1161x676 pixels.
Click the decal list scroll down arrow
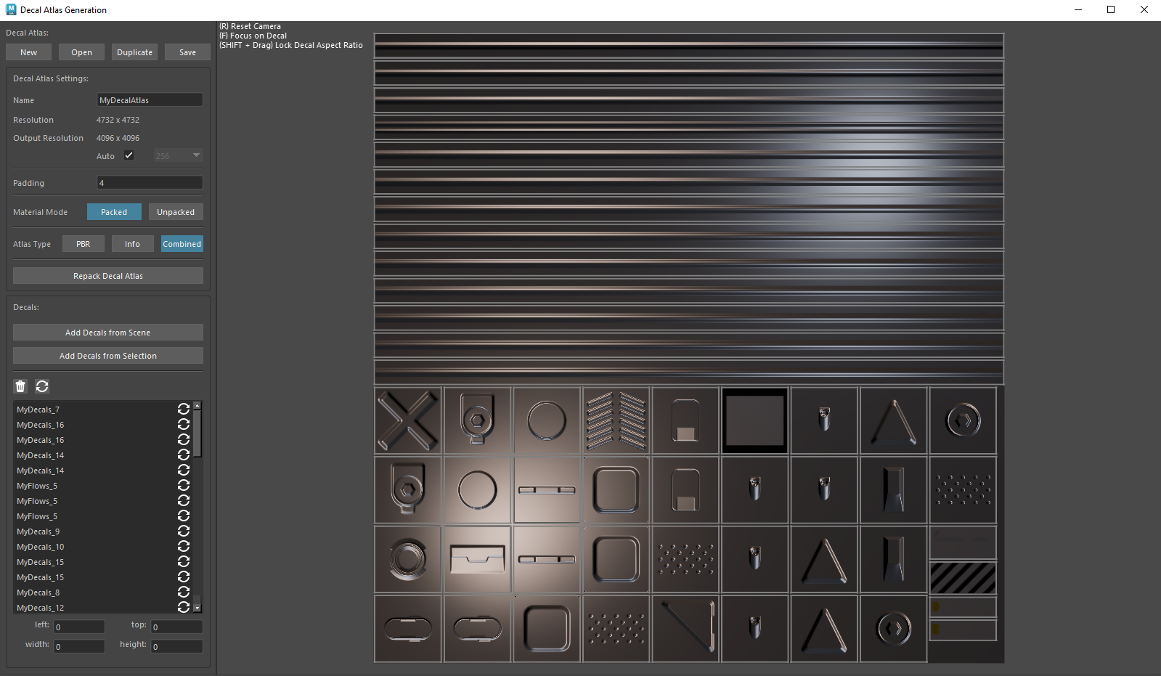click(x=197, y=608)
